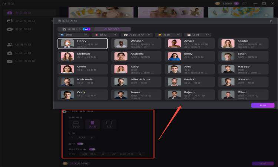This screenshot has width=278, height=167.
Task: Pick the Sophie voice card
Action: [244, 43]
